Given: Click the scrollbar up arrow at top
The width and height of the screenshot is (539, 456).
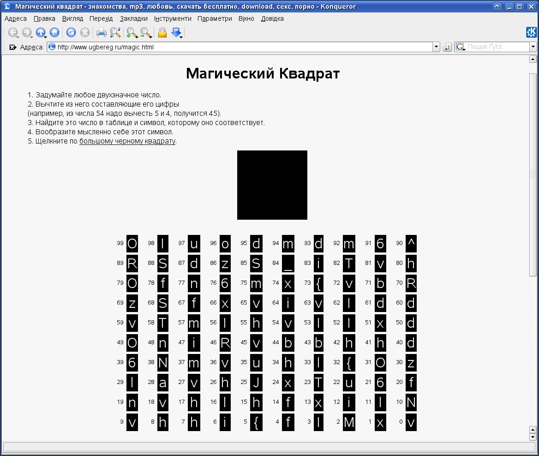Looking at the screenshot, I should pos(533,60).
